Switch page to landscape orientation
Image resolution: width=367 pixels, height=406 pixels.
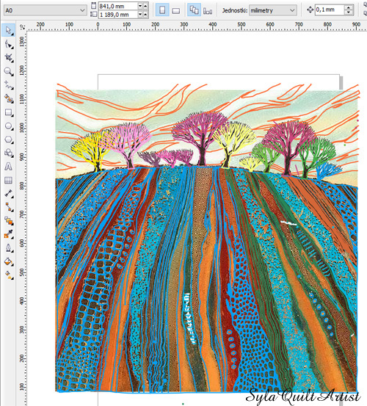click(175, 10)
